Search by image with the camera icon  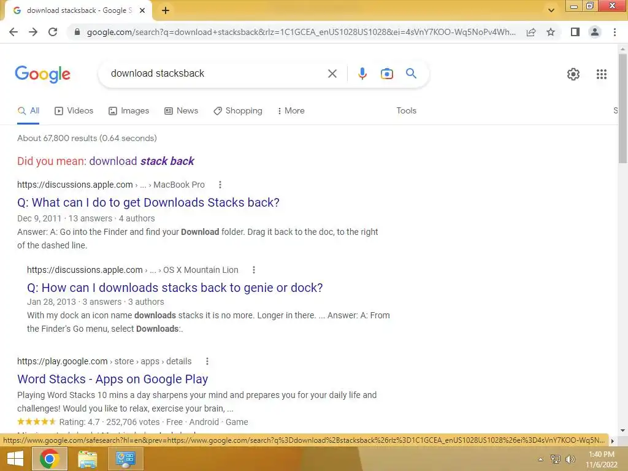[x=387, y=74]
